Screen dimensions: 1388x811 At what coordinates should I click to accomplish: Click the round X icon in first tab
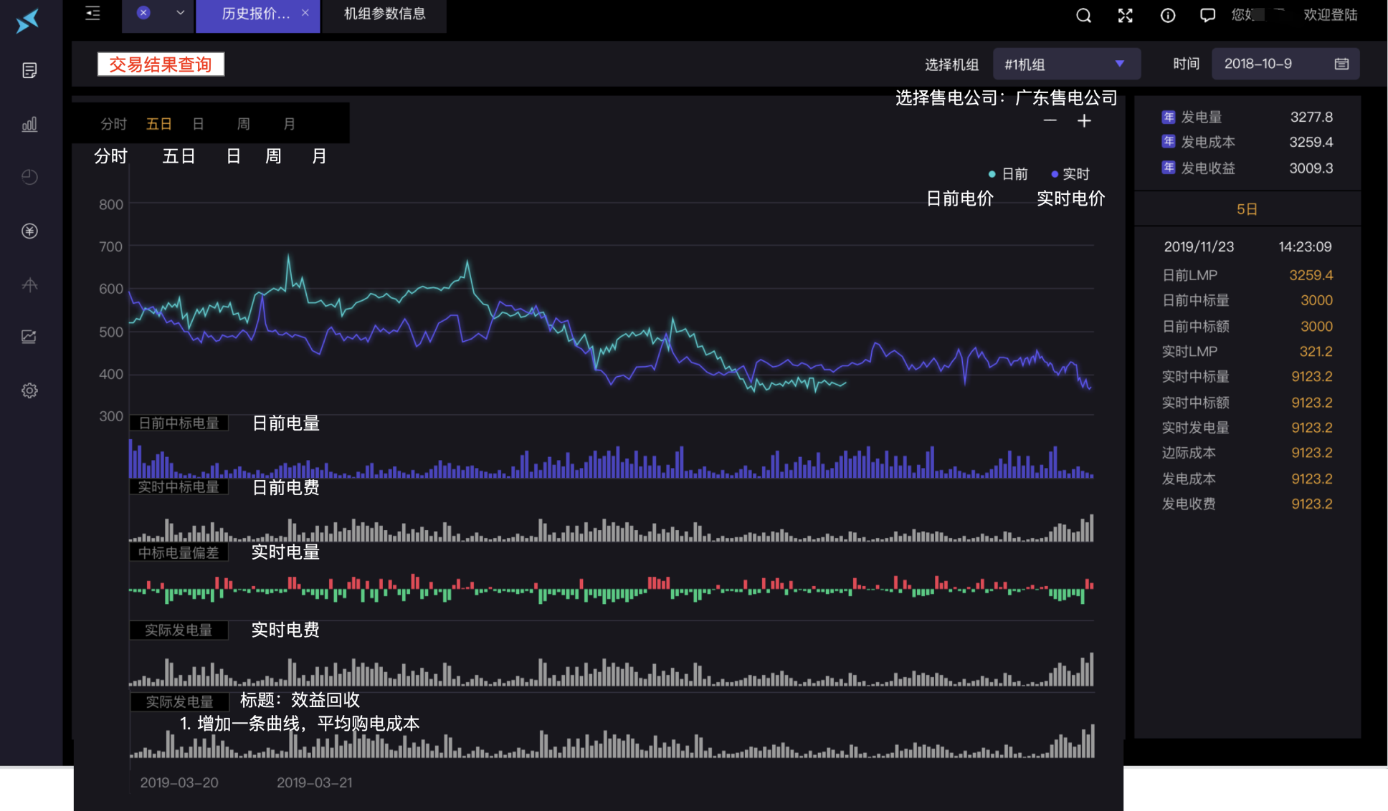[x=143, y=12]
